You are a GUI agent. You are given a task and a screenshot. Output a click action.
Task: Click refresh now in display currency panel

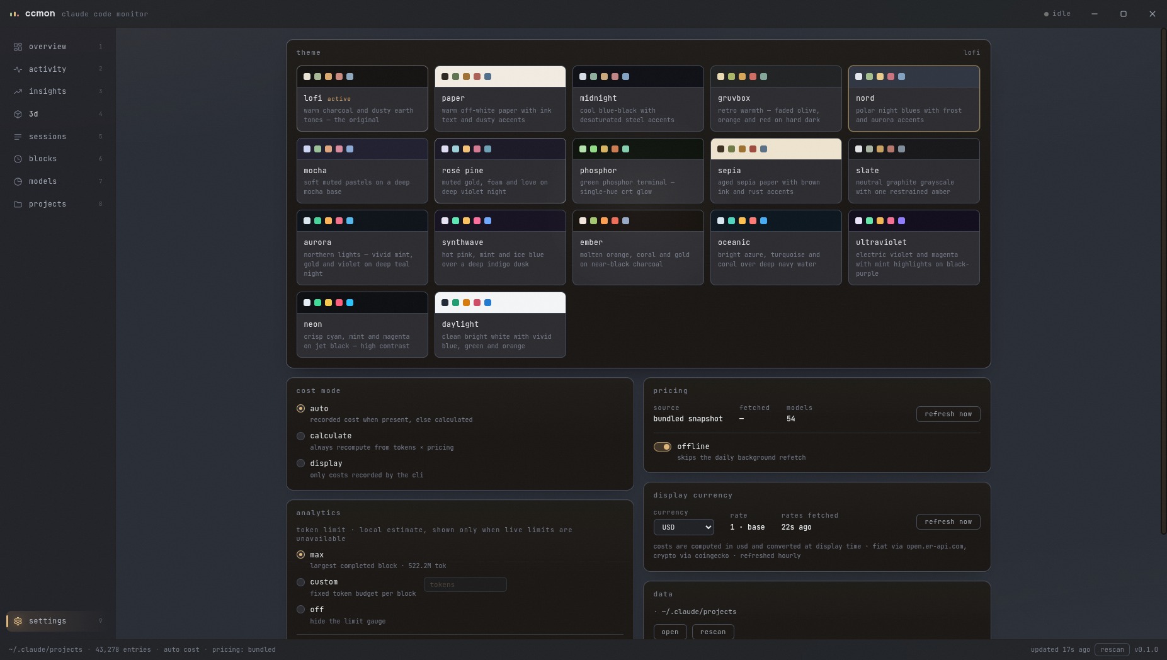click(948, 522)
